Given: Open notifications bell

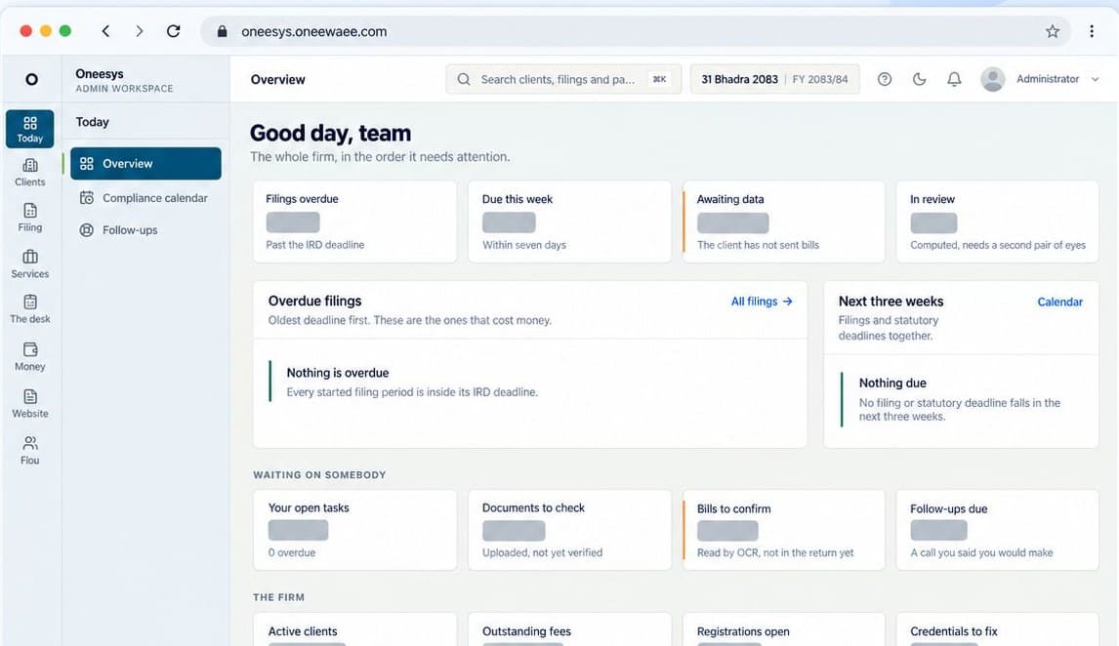Looking at the screenshot, I should click(954, 79).
